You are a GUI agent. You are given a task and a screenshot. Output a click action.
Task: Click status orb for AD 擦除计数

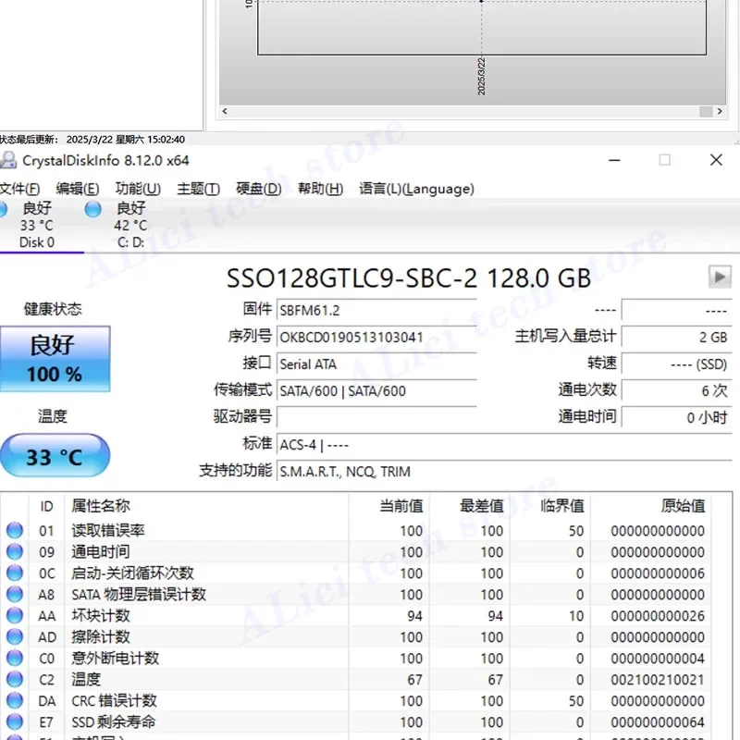[x=15, y=636]
